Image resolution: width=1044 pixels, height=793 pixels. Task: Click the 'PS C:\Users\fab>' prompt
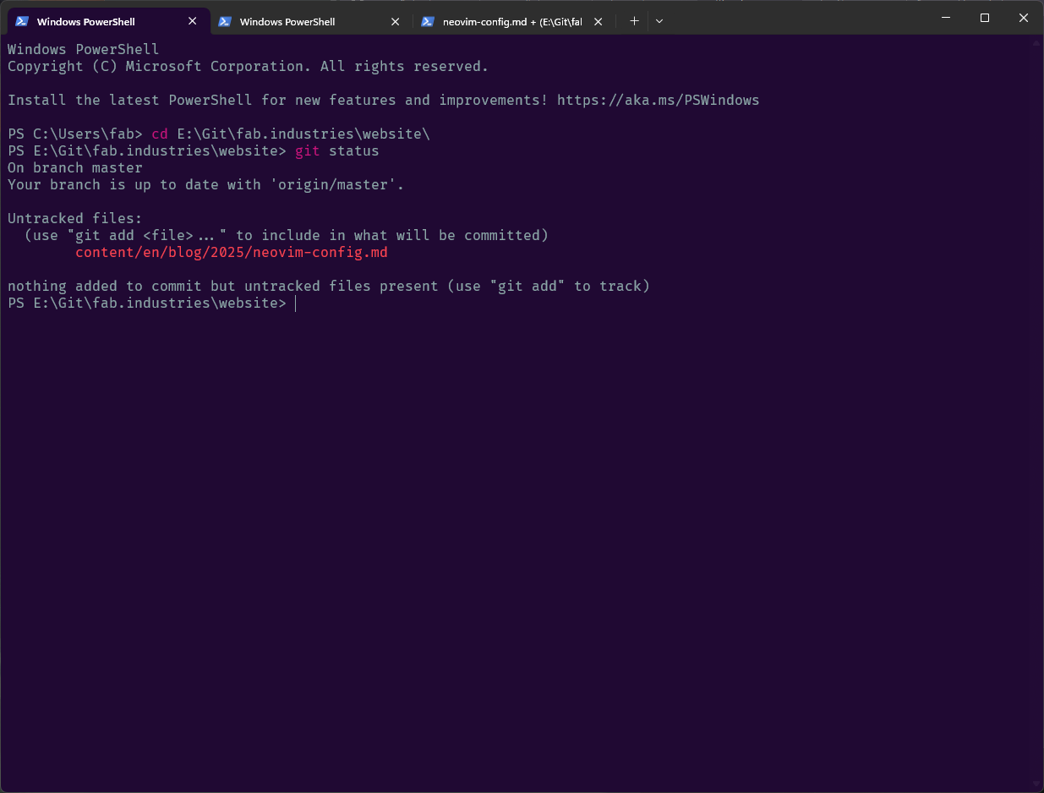click(75, 134)
